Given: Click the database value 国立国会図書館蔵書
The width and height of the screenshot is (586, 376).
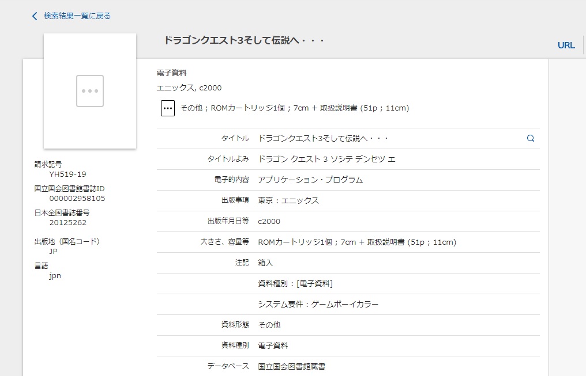Looking at the screenshot, I should 291,366.
